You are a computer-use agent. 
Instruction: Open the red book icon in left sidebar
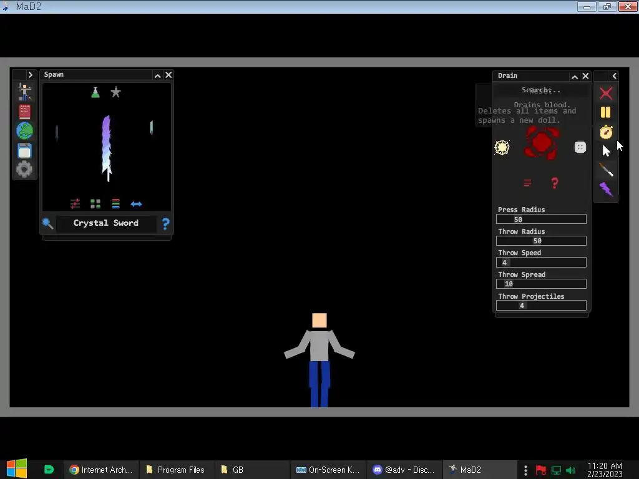24,112
